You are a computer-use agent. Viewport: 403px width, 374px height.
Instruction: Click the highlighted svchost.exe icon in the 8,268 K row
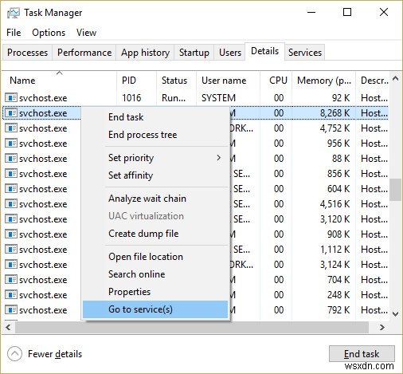click(x=11, y=113)
